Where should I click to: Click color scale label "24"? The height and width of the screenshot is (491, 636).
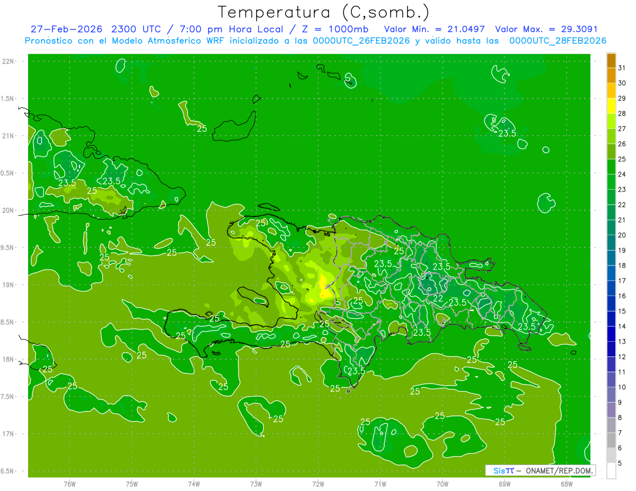click(622, 174)
